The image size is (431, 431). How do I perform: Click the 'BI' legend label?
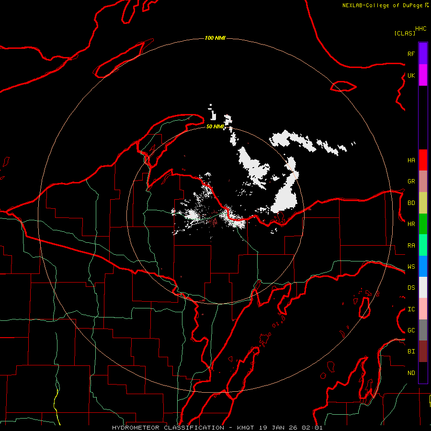[x=411, y=352]
